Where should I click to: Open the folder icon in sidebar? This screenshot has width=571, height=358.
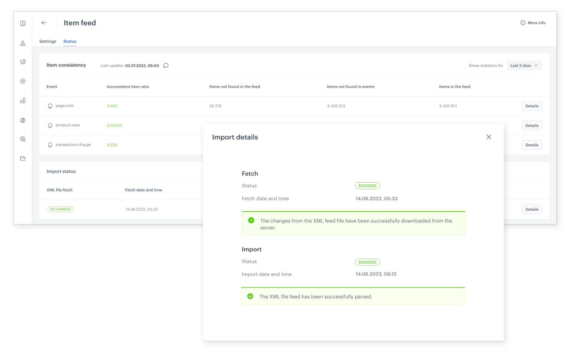tap(23, 158)
